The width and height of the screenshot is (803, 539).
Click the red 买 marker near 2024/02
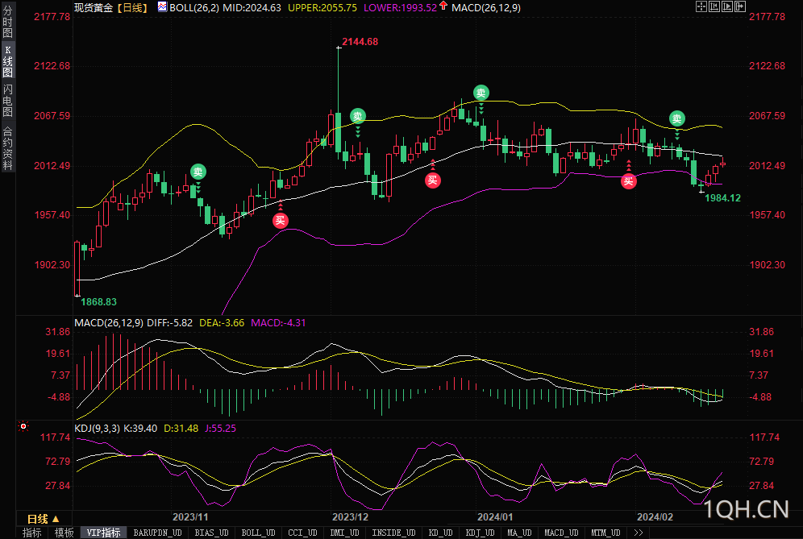tap(628, 181)
